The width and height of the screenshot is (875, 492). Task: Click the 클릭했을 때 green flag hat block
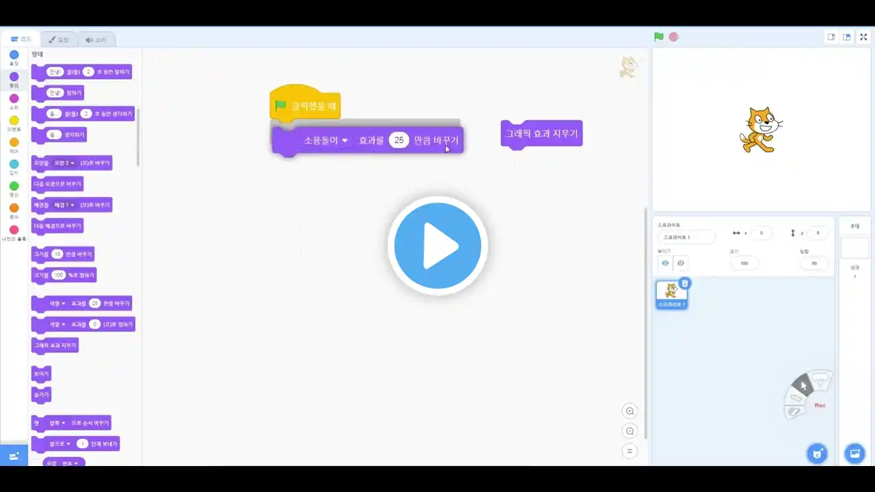click(x=305, y=104)
